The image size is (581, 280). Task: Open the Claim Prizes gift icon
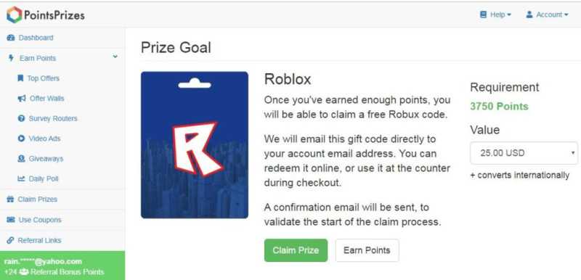point(10,199)
